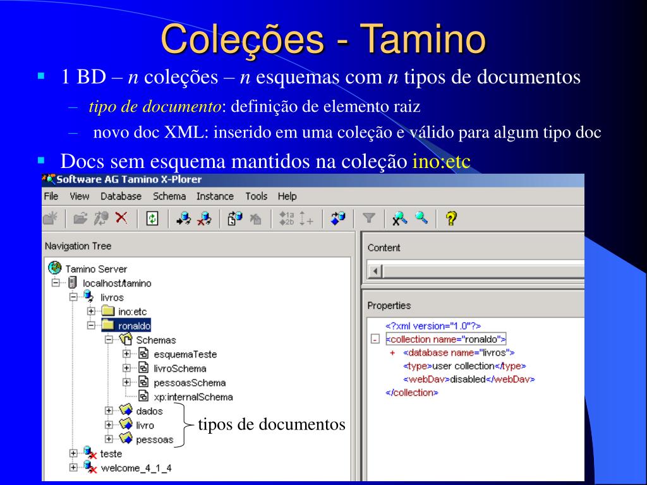Select the welcome_4_1_4 tree label

[136, 468]
